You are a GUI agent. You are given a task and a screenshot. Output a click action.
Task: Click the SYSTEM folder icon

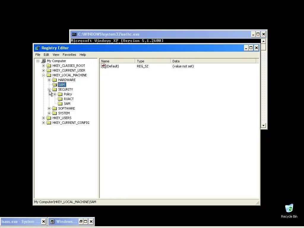(55, 113)
